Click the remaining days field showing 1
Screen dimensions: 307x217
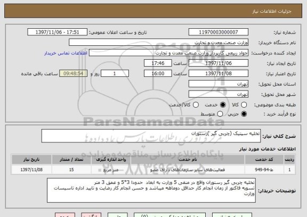[115, 74]
